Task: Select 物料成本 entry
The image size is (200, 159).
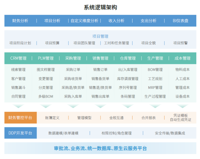Action: coord(182,70)
